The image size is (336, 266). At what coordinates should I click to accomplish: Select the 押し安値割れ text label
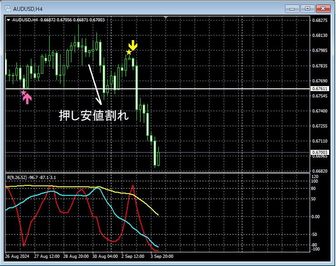click(94, 116)
